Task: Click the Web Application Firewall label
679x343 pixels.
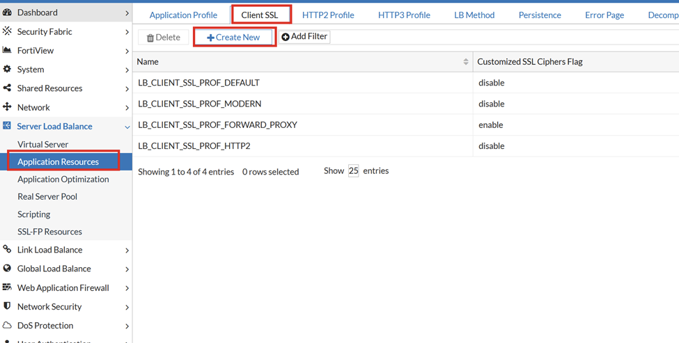Action: 63,287
